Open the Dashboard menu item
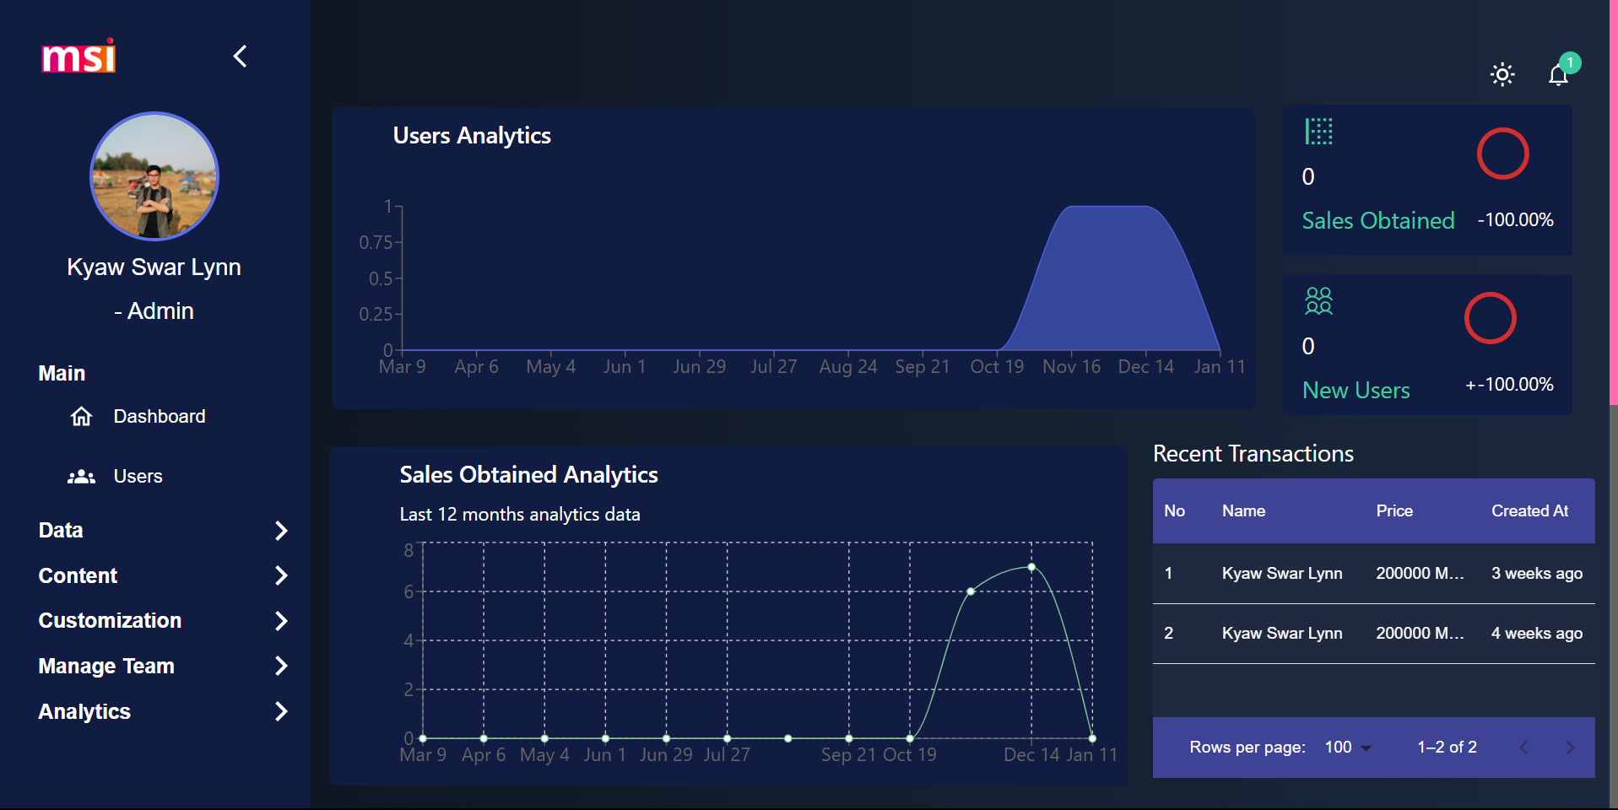The width and height of the screenshot is (1618, 810). click(x=160, y=416)
